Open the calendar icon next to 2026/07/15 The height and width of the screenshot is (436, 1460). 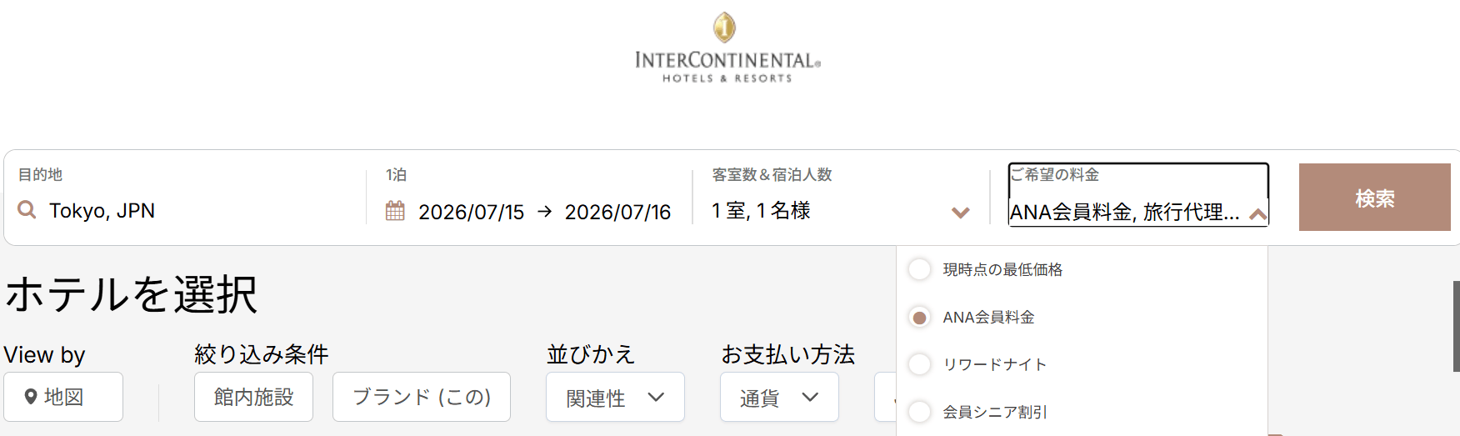tap(395, 211)
